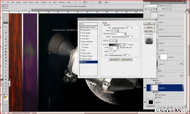Screen dimensions: 190x114
Task: Select the Type tool
Action: tap(6, 73)
